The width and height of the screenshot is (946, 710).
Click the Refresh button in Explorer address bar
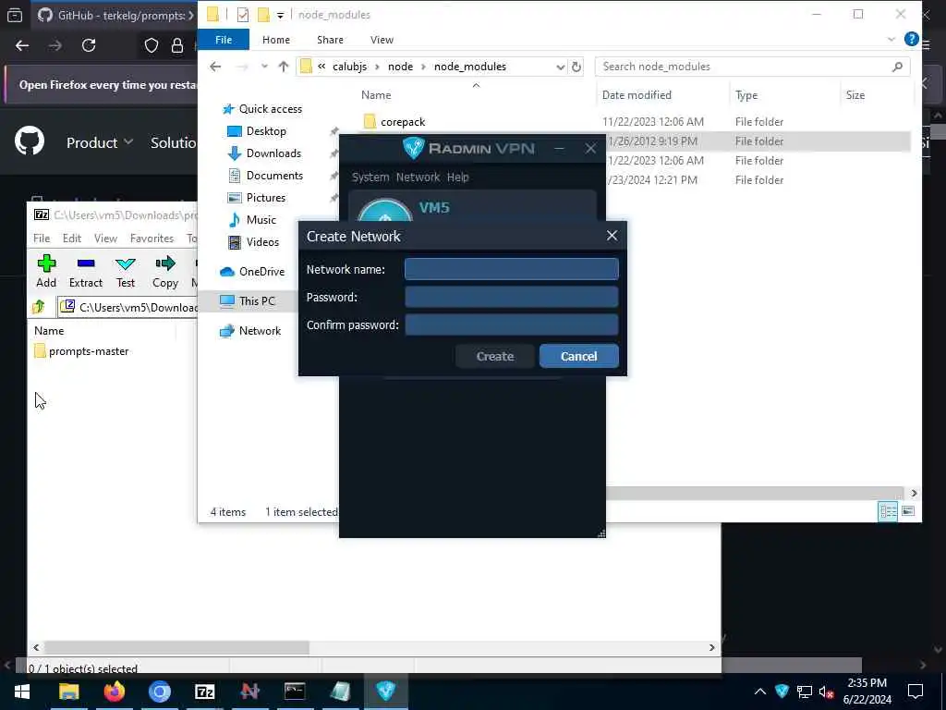(576, 67)
